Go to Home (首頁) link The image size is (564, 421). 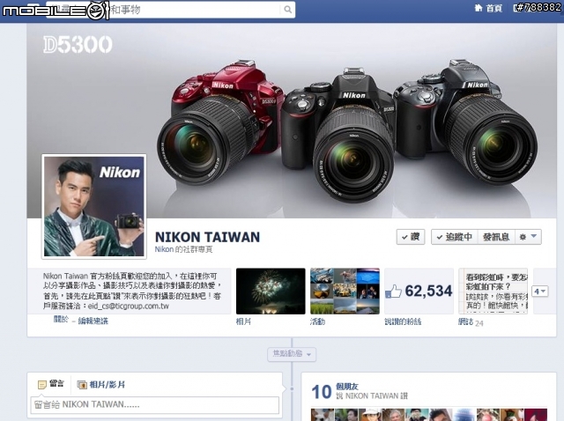point(493,8)
